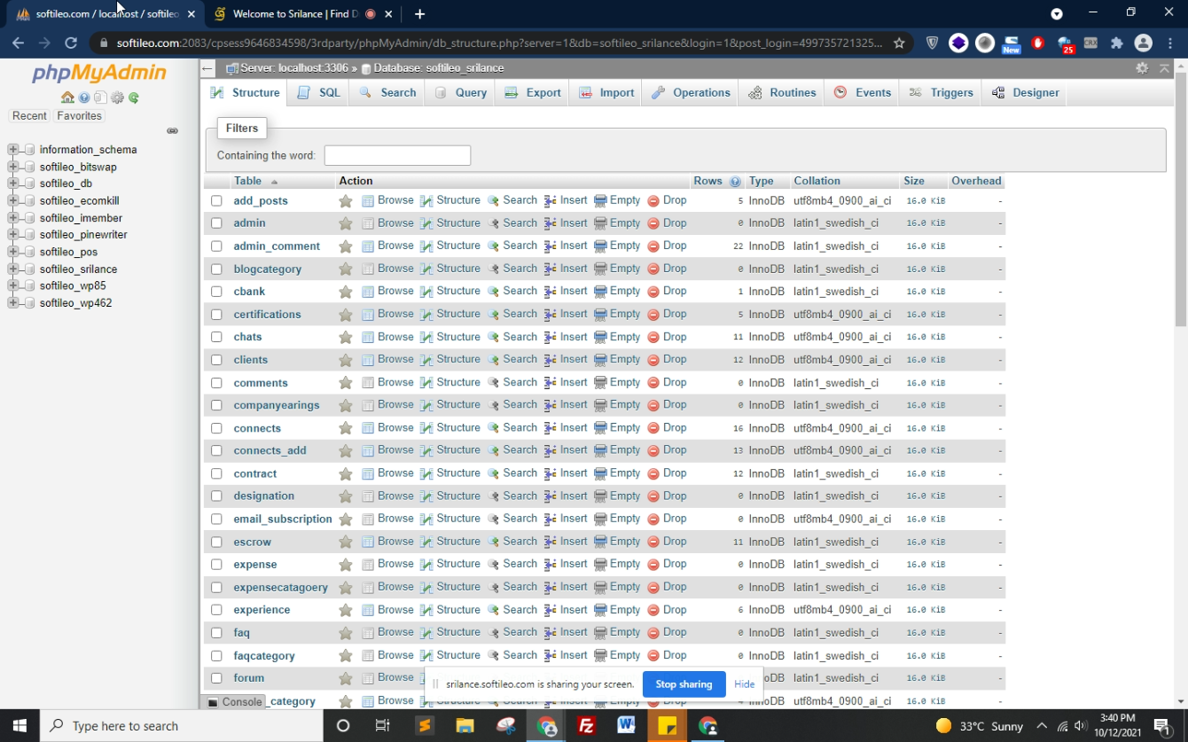
Task: Open the clients table link
Action: tap(250, 360)
